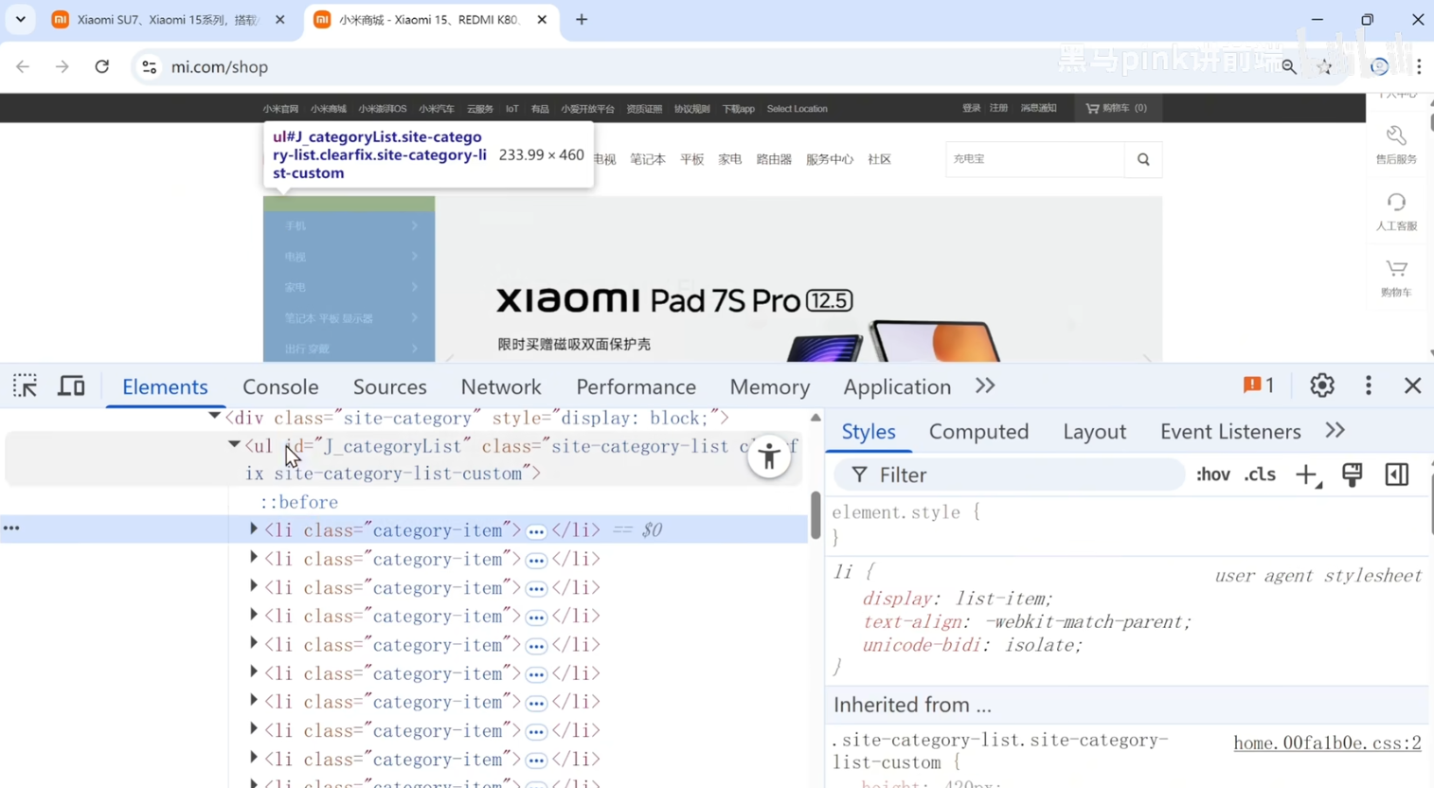Close the DevTools panel

point(1412,385)
